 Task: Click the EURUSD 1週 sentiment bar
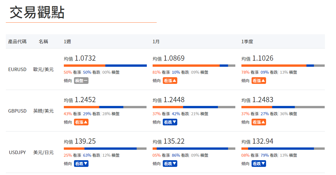point(105,66)
